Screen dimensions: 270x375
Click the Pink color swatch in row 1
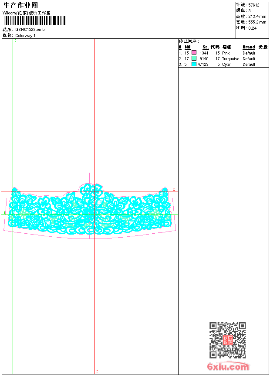(x=194, y=53)
